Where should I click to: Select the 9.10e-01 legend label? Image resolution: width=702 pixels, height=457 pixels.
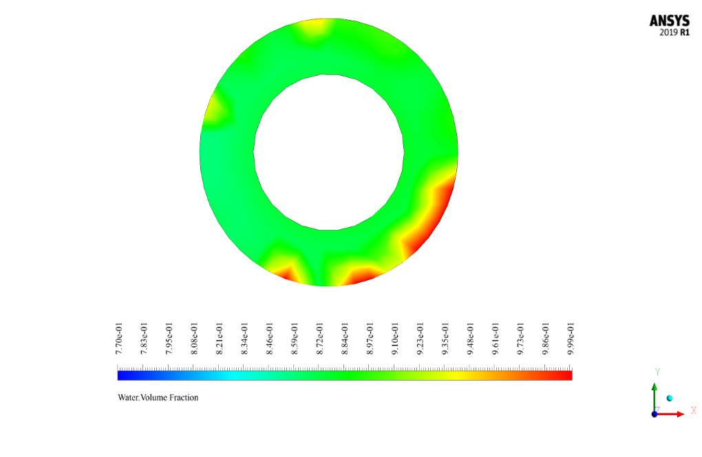[395, 340]
